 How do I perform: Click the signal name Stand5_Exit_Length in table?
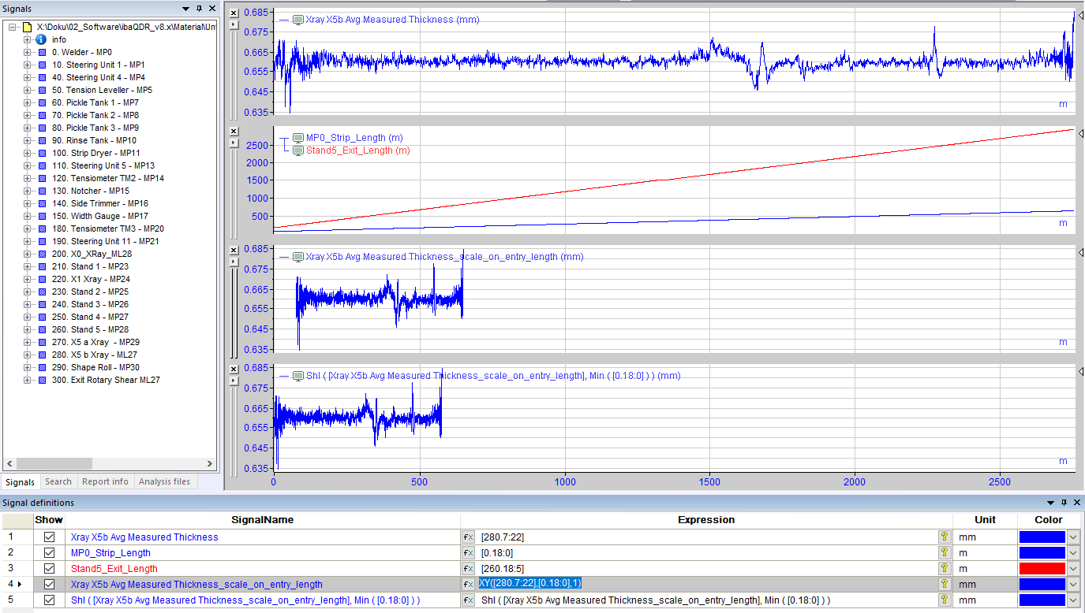pyautogui.click(x=114, y=569)
